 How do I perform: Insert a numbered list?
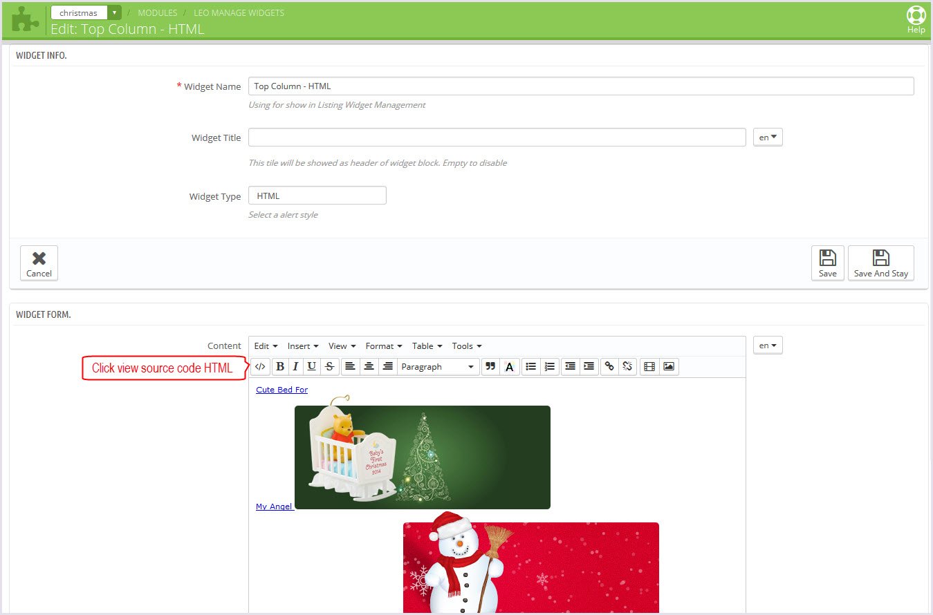pos(550,367)
